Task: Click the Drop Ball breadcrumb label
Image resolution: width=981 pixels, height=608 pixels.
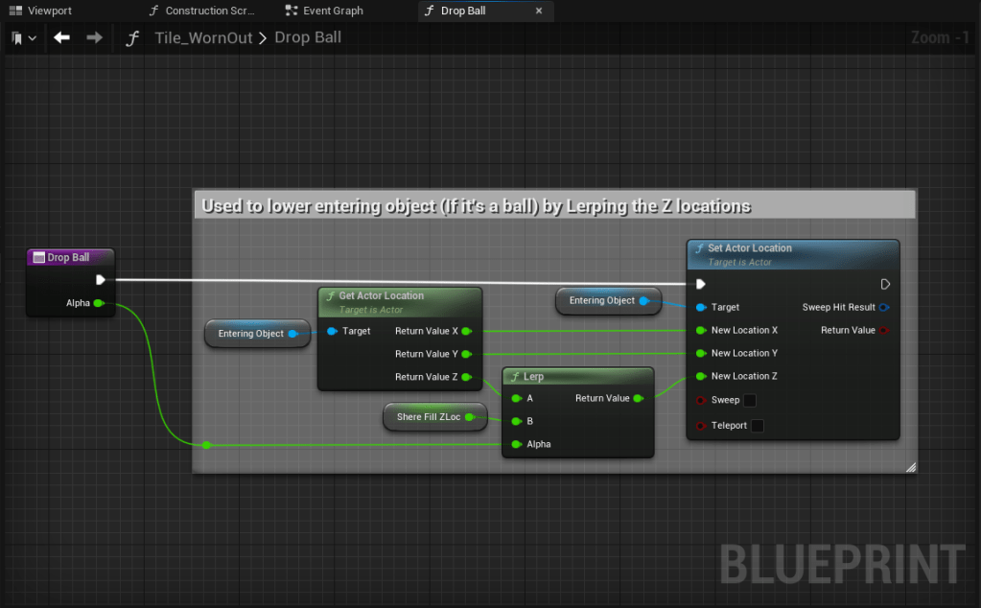Action: point(307,37)
